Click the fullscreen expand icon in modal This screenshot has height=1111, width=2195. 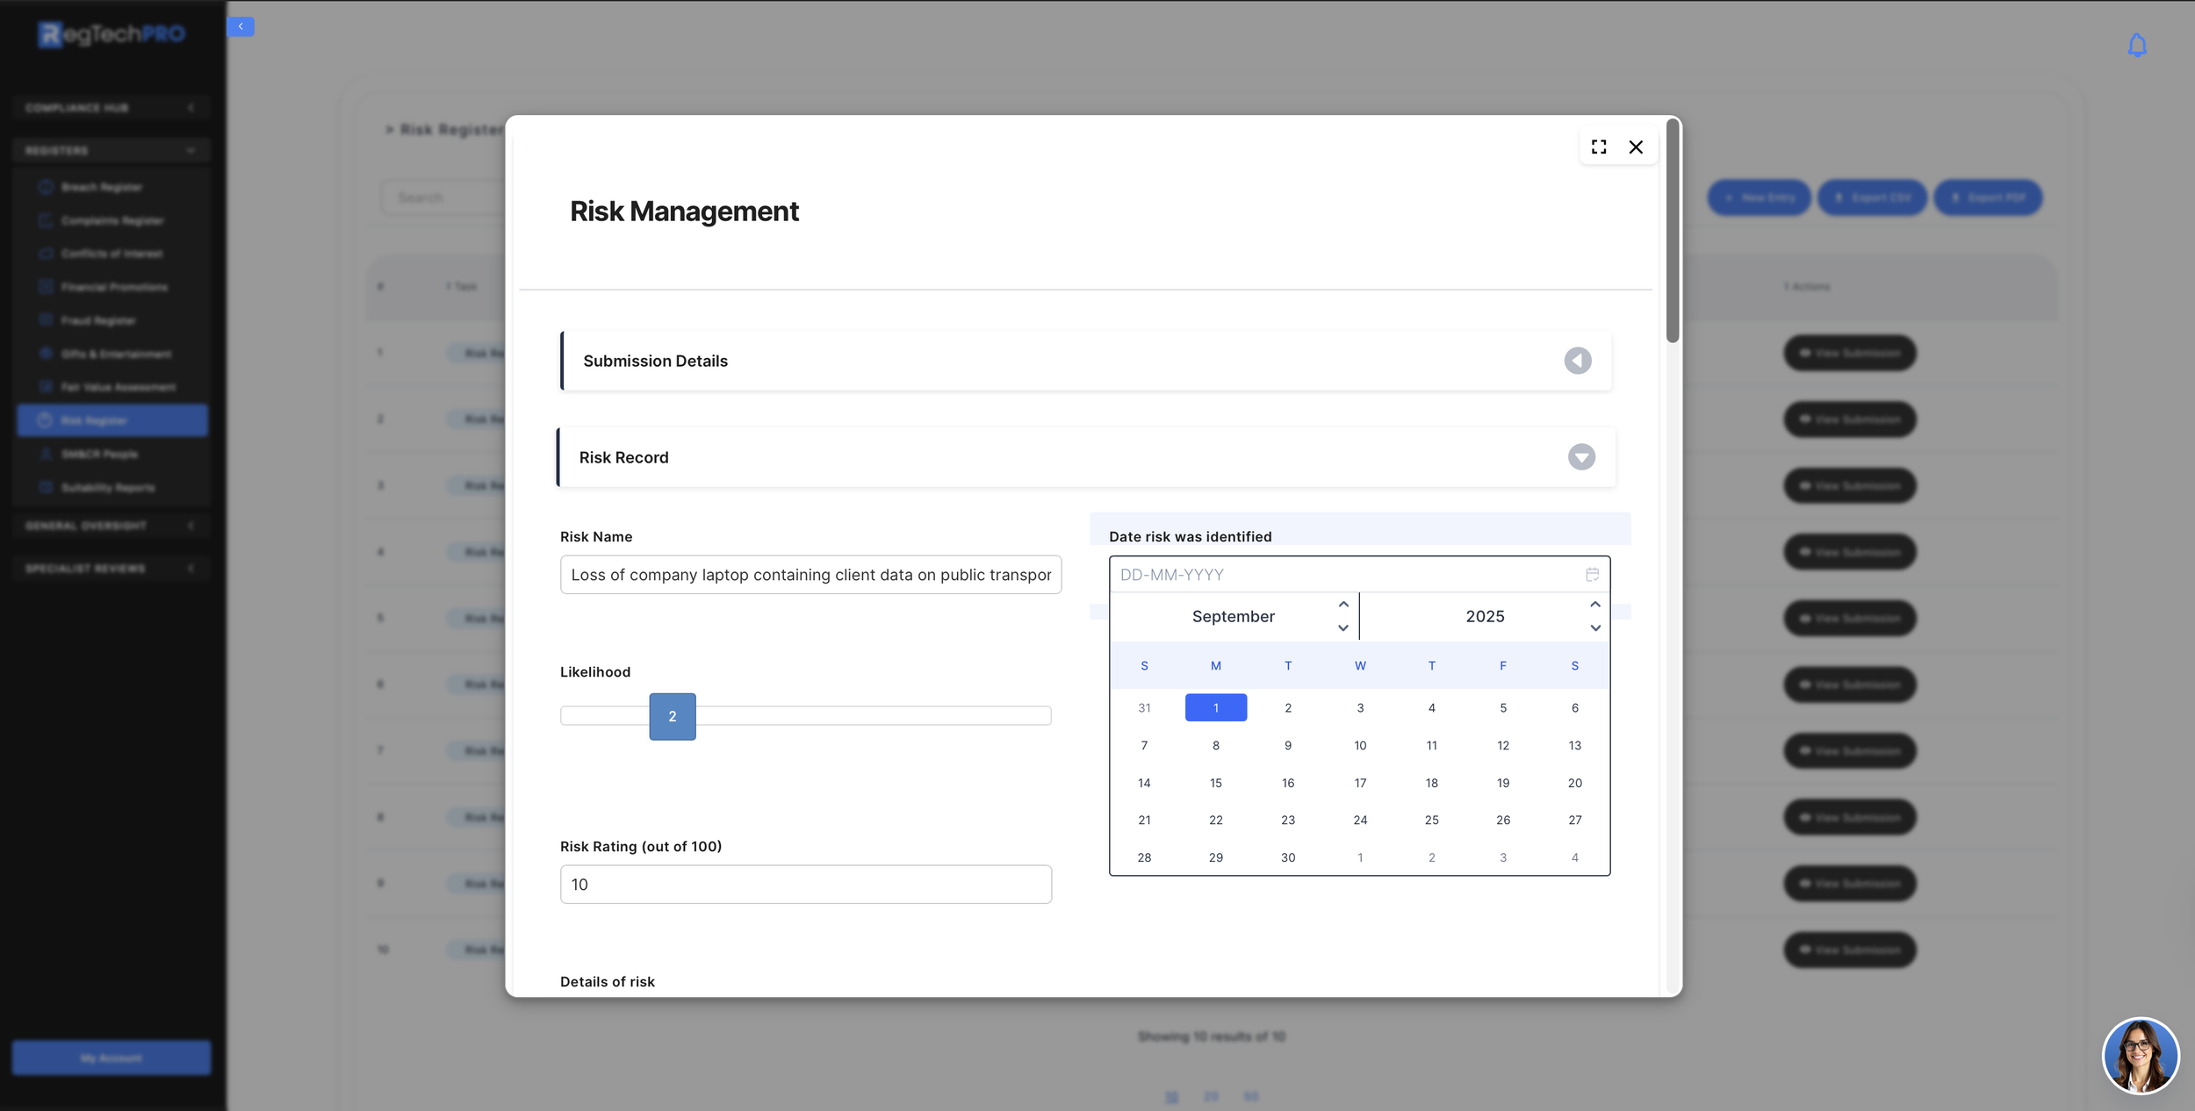tap(1598, 147)
